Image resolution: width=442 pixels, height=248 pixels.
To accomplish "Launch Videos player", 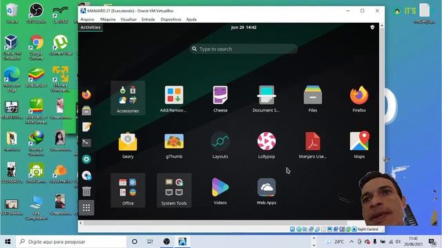I will click(x=220, y=192).
